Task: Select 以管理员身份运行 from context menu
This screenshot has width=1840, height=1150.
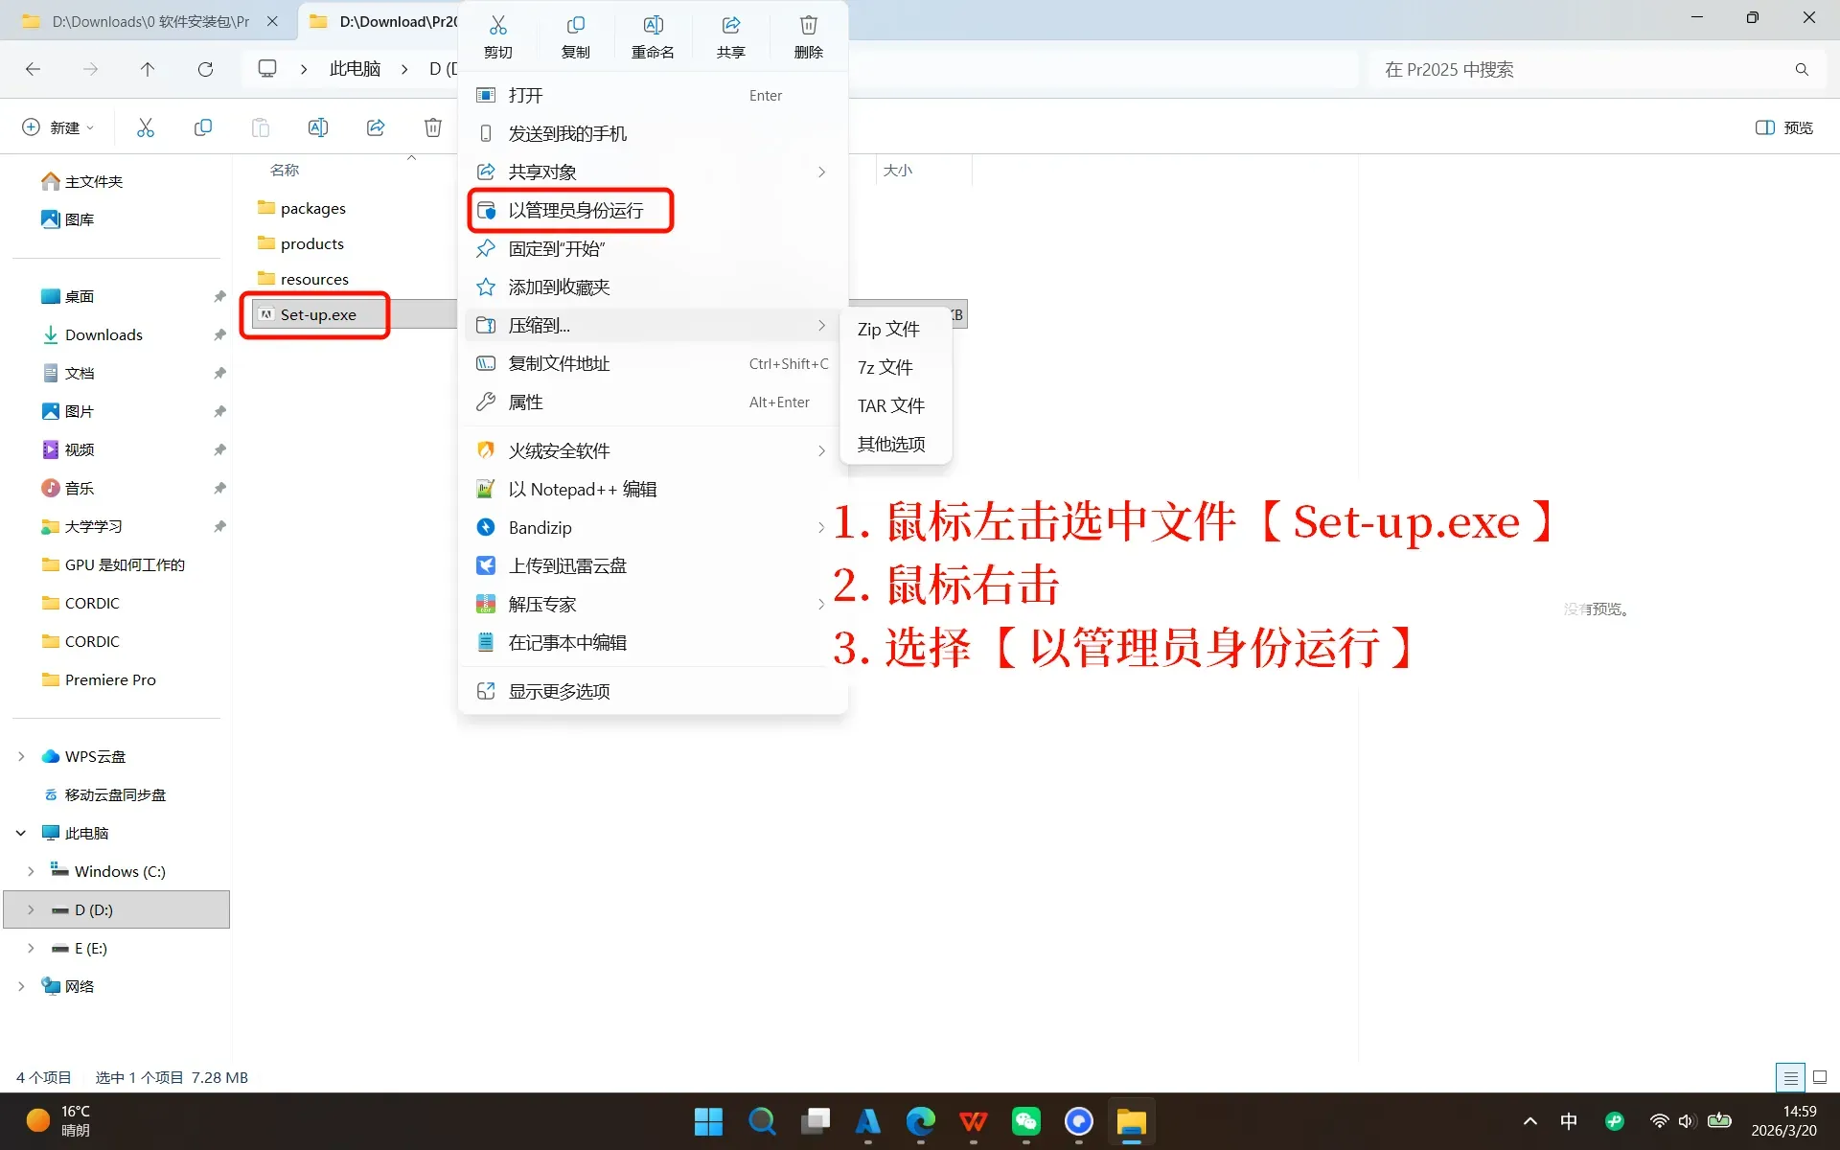Action: (x=575, y=210)
